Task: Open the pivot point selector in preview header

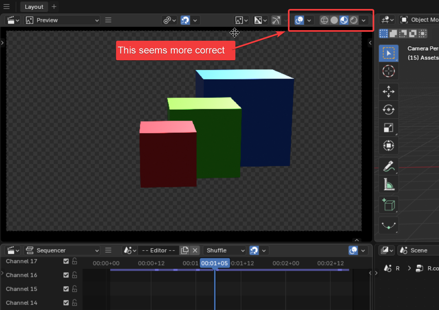Action: [169, 20]
